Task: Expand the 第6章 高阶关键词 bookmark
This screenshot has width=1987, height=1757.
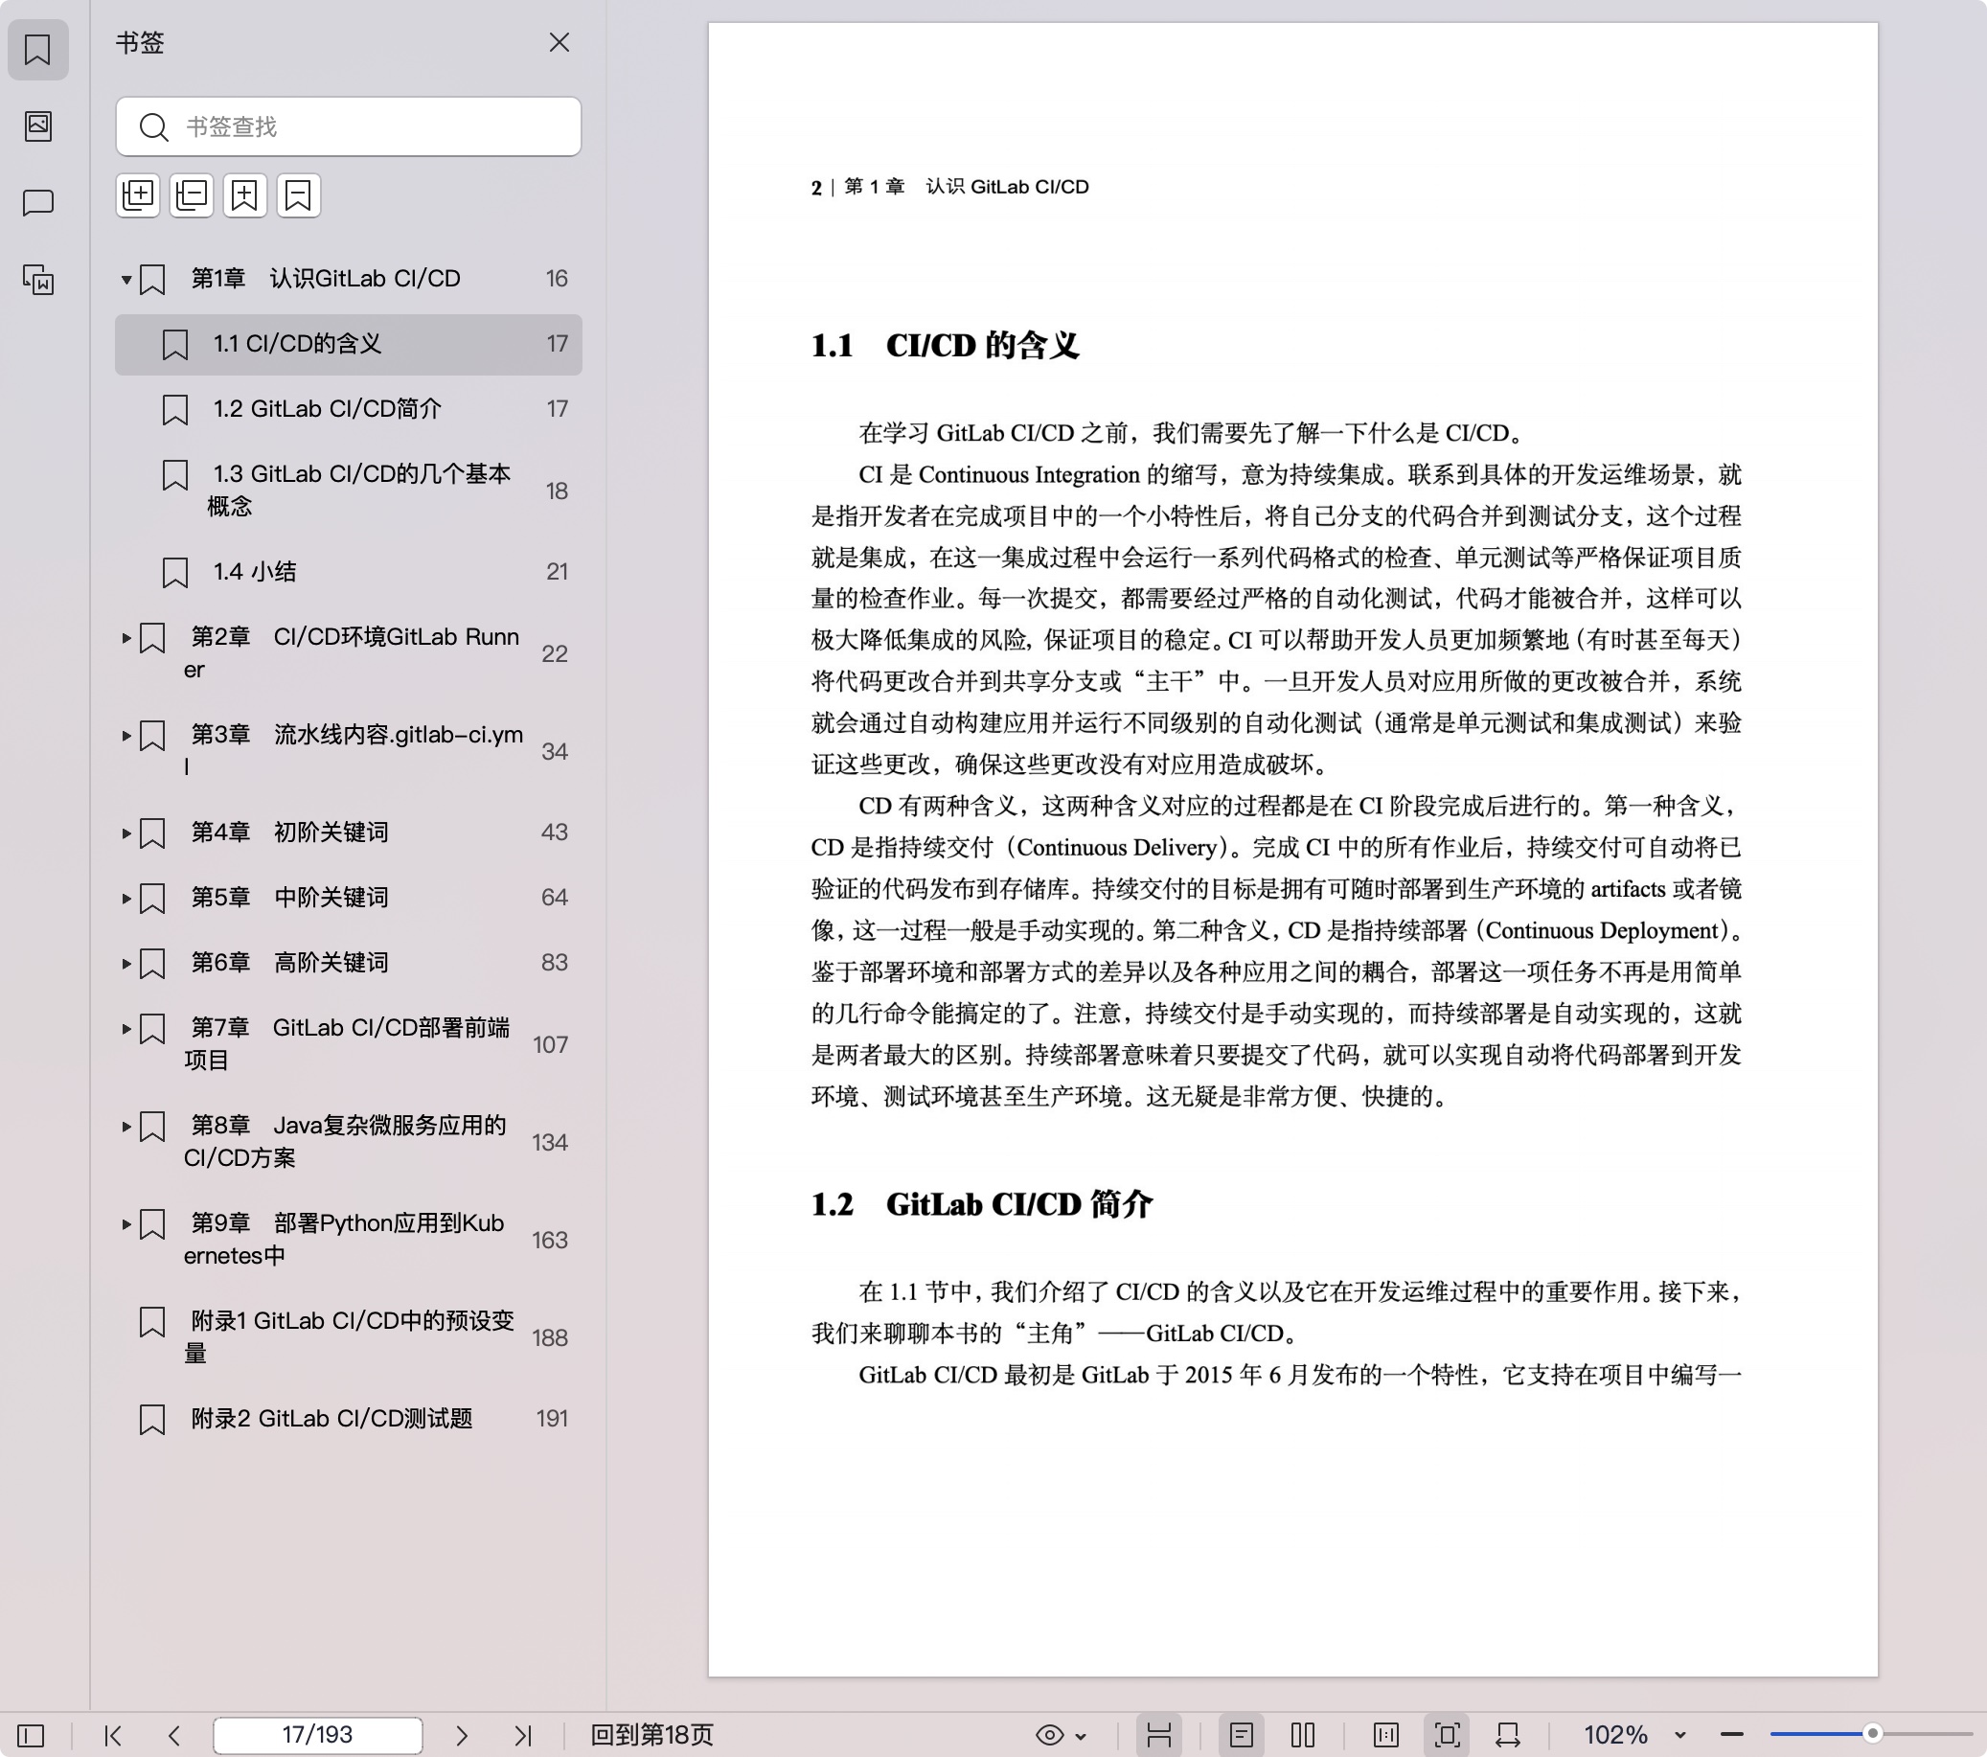Action: 126,964
